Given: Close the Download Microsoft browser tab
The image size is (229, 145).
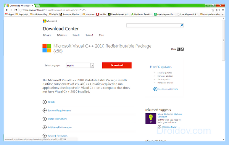Looking at the screenshot, I should tap(32, 6).
